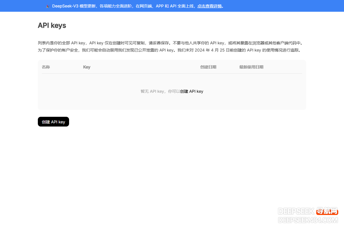Open the 点击查看详情 link in the banner
This screenshot has height=229, width=344.
(210, 6)
